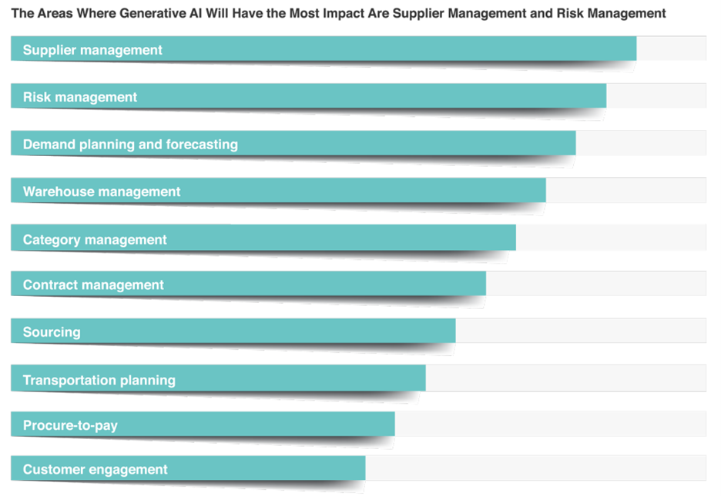
Task: Select the Procure-to-pay bar label
Action: pyautogui.click(x=70, y=425)
